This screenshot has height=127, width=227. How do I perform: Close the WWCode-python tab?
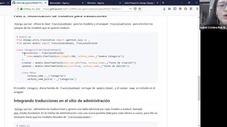[45, 3]
